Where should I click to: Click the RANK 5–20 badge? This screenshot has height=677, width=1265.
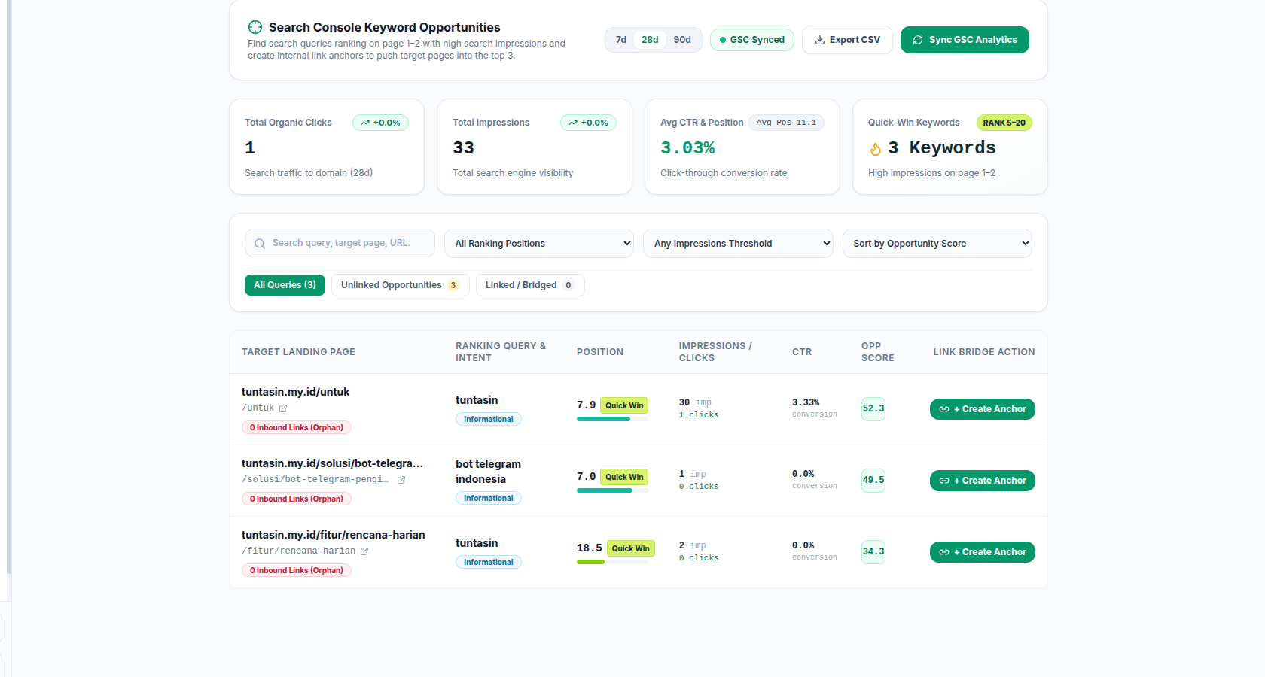pyautogui.click(x=1004, y=123)
